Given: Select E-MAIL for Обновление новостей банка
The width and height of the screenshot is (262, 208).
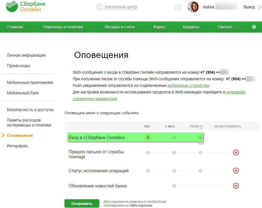Looking at the screenshot, I should pyautogui.click(x=174, y=186).
